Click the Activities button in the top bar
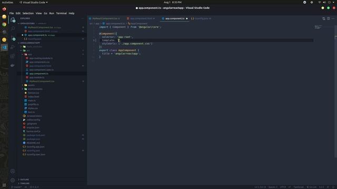Screen dimensions: 337x189 click(7, 2)
